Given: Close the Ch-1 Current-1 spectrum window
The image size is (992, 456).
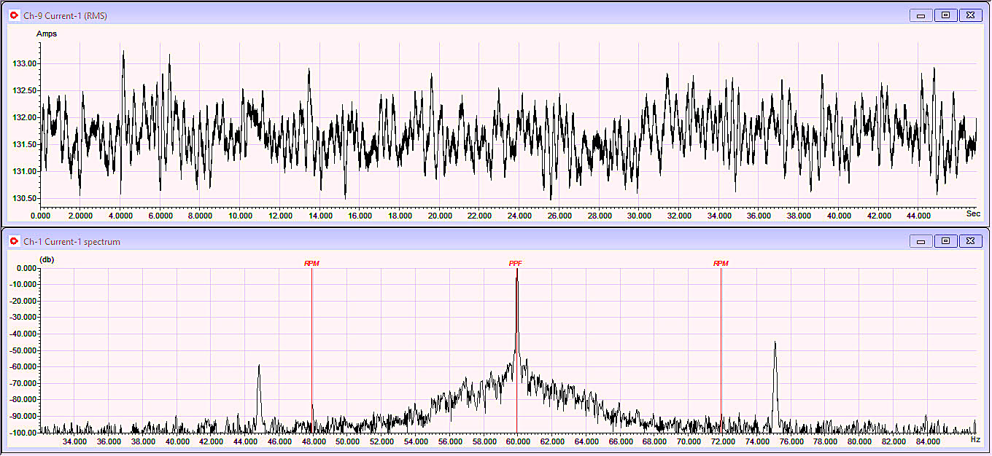Looking at the screenshot, I should click(970, 241).
